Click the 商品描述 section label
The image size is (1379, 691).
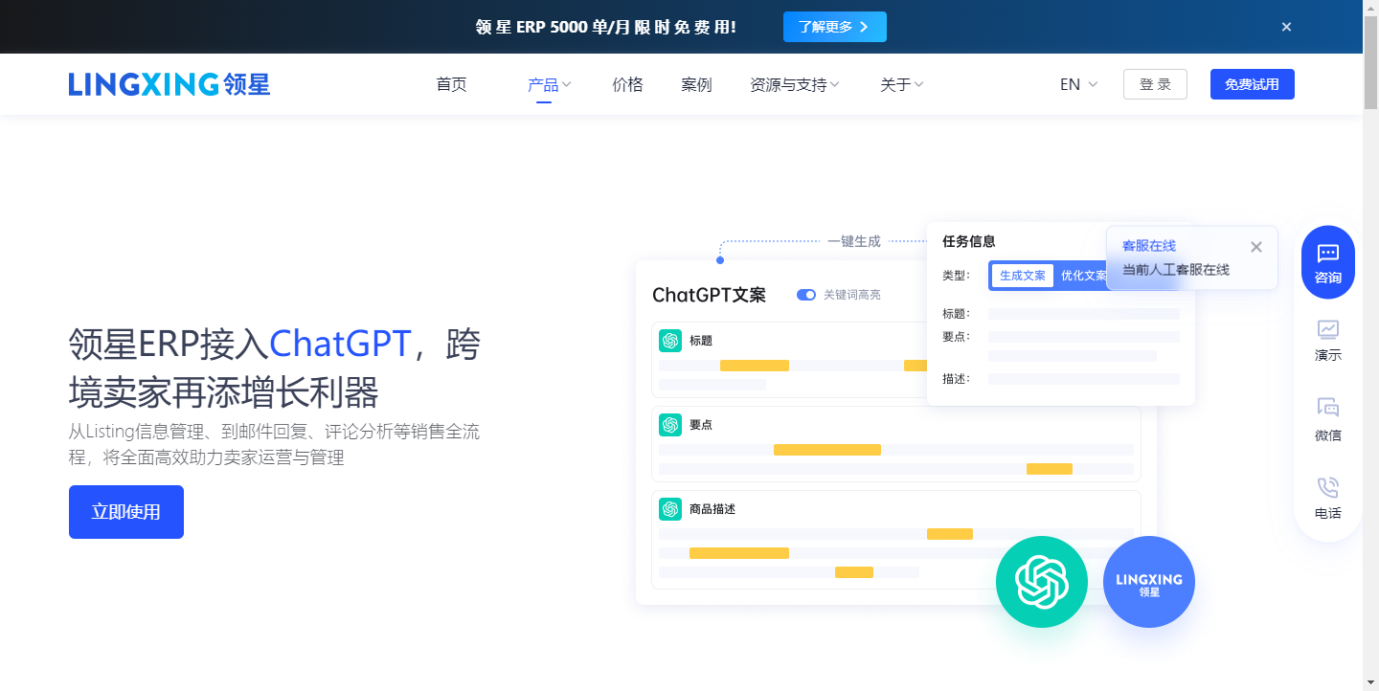[712, 509]
